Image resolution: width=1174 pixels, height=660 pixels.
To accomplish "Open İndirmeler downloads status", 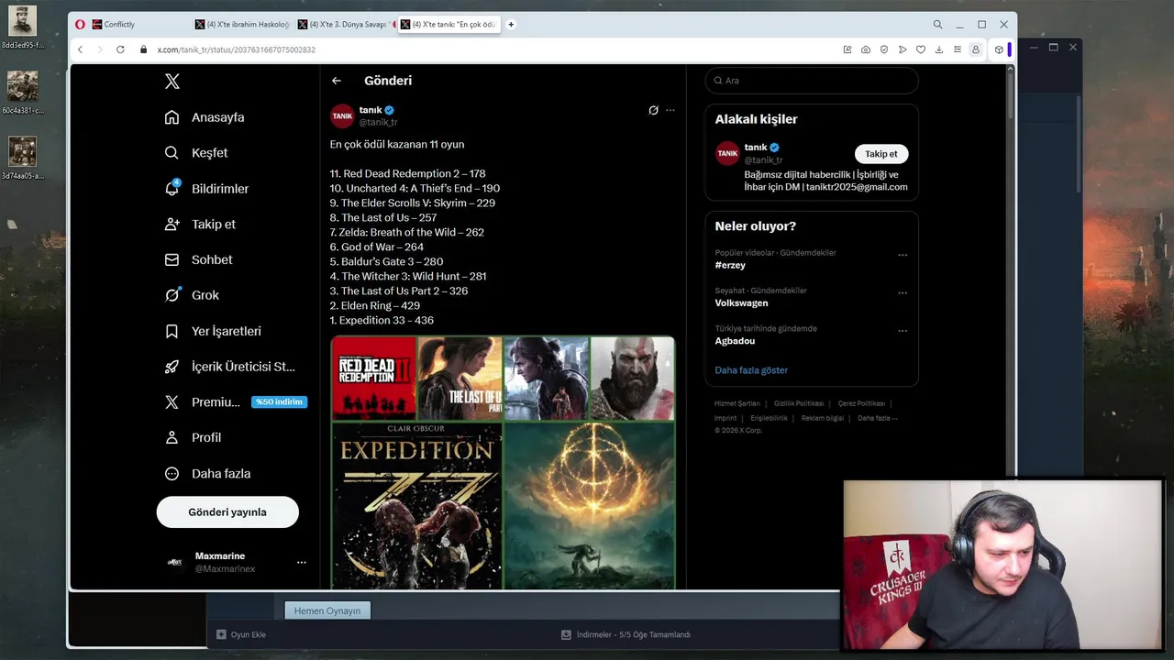I will (x=626, y=634).
